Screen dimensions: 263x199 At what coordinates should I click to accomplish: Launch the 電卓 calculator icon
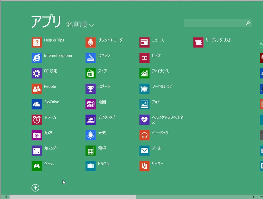click(x=91, y=151)
